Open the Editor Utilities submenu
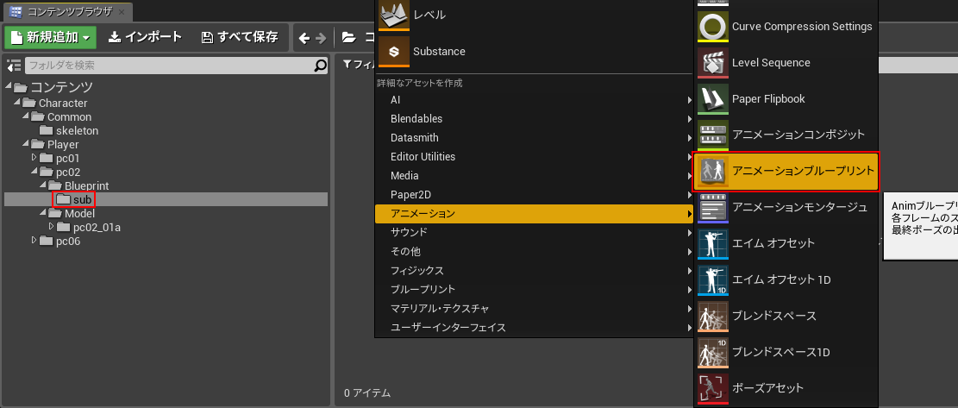 pos(534,156)
